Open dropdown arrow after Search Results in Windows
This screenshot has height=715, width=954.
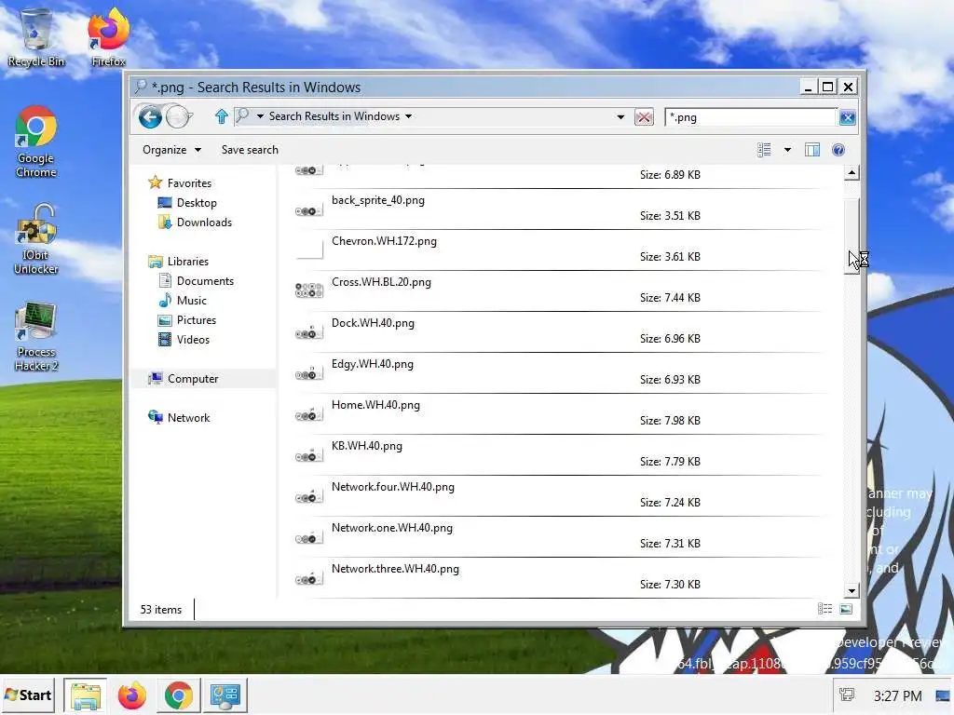pos(409,116)
